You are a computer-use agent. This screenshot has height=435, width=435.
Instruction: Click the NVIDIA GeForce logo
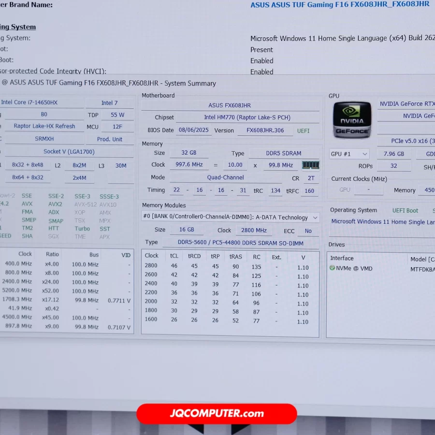(x=352, y=119)
